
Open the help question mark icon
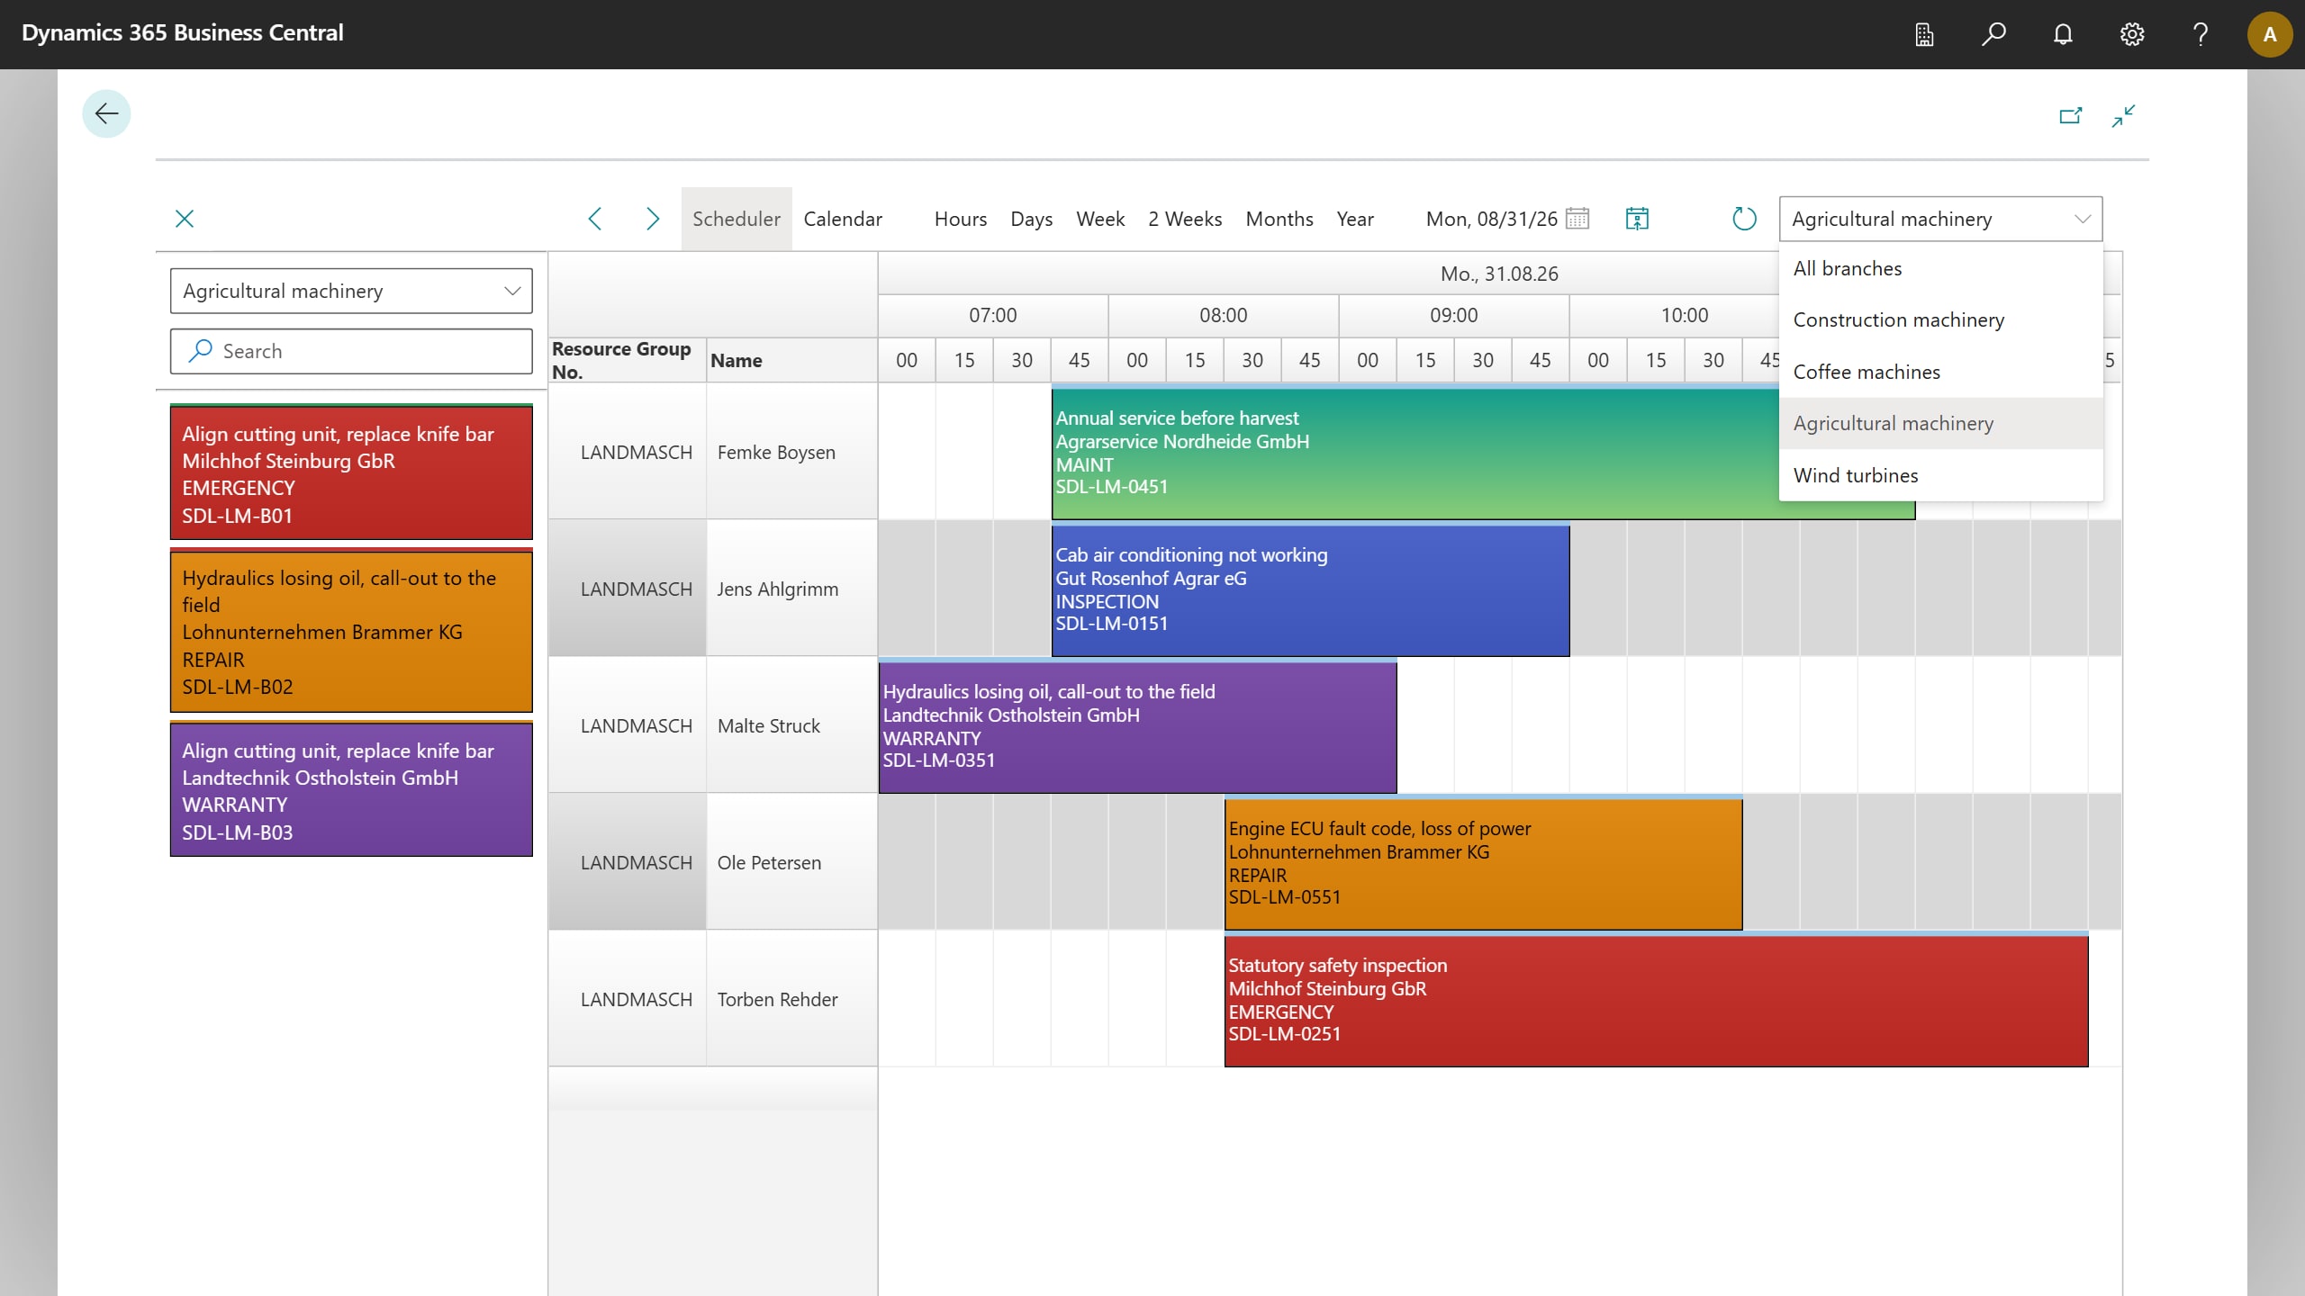point(2201,34)
